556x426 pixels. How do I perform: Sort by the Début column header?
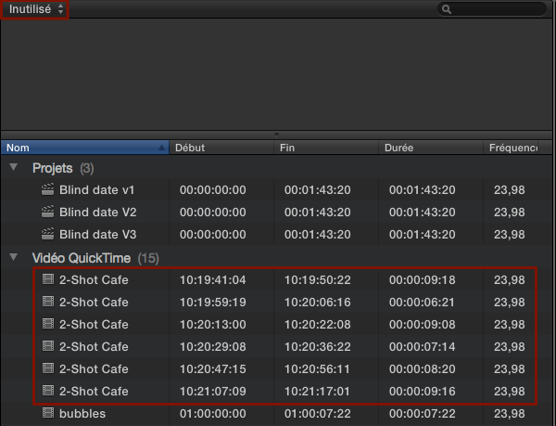point(222,148)
